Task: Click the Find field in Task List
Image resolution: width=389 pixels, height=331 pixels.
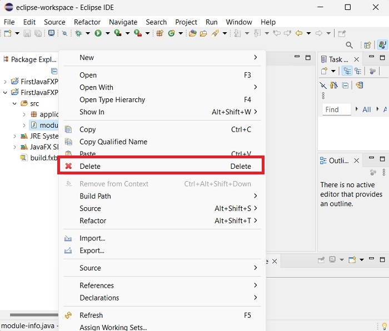Action: tap(337, 109)
